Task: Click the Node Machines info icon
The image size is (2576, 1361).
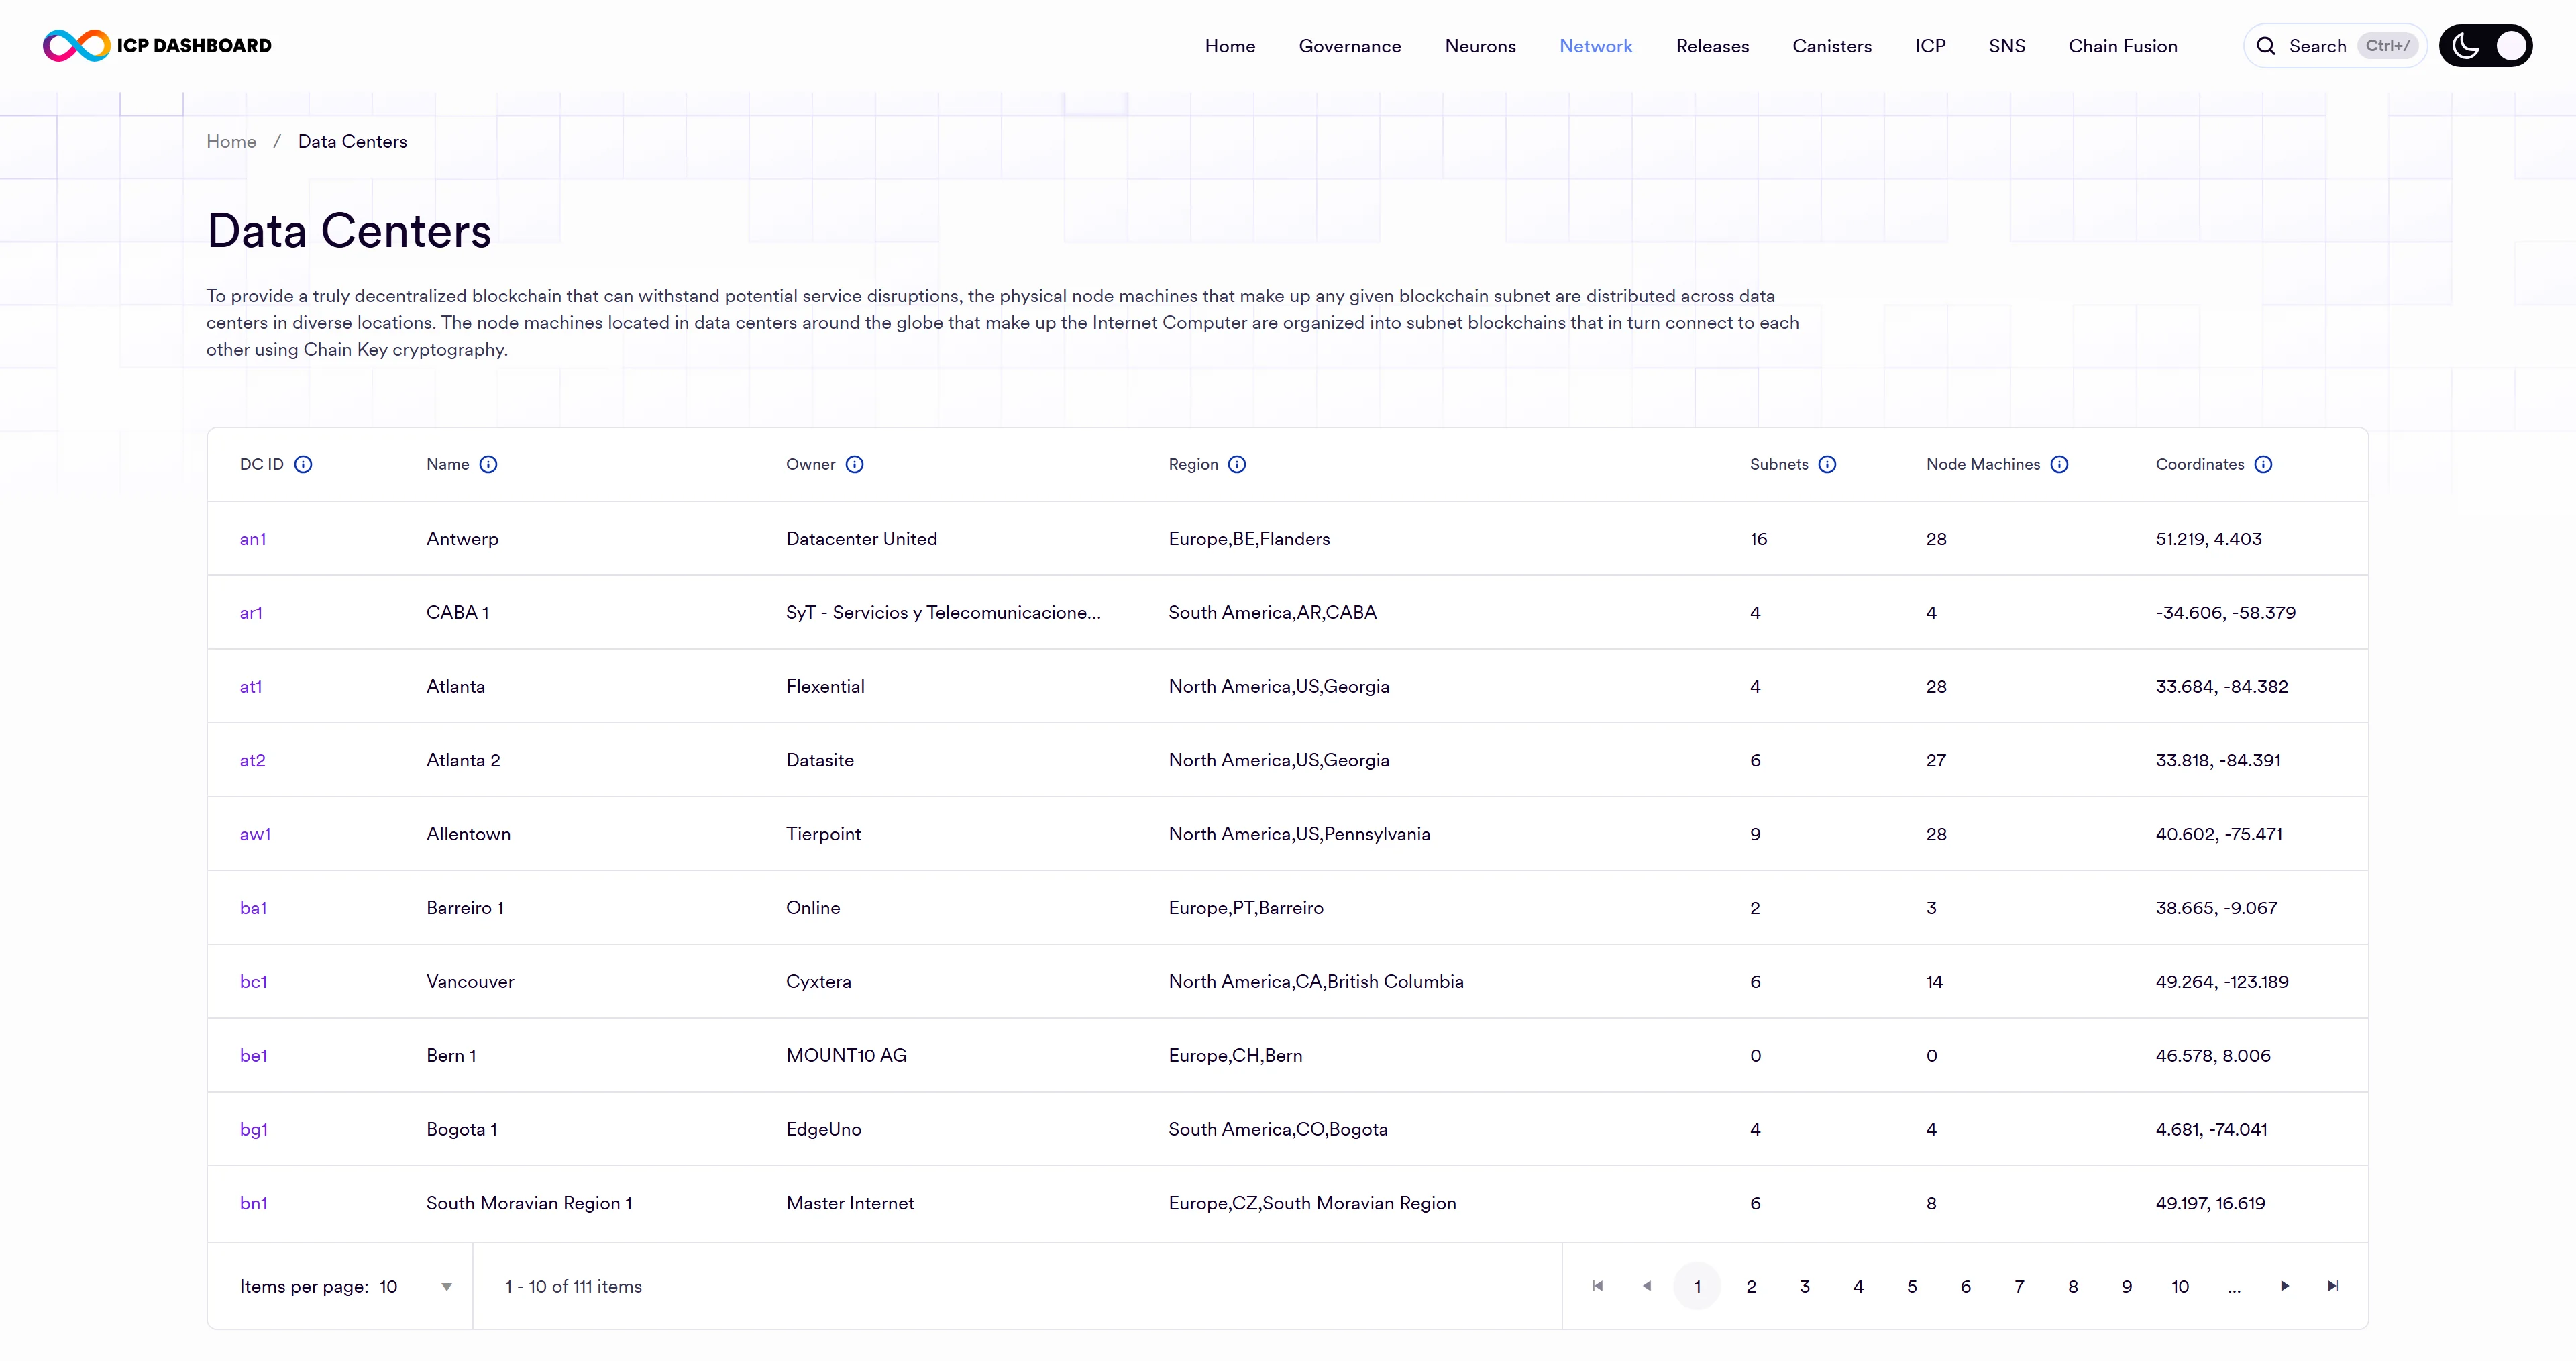Action: tap(2059, 464)
